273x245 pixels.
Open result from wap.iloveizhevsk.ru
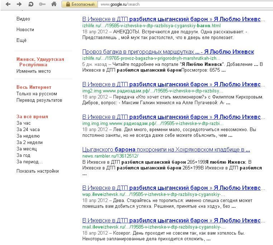click(x=173, y=188)
